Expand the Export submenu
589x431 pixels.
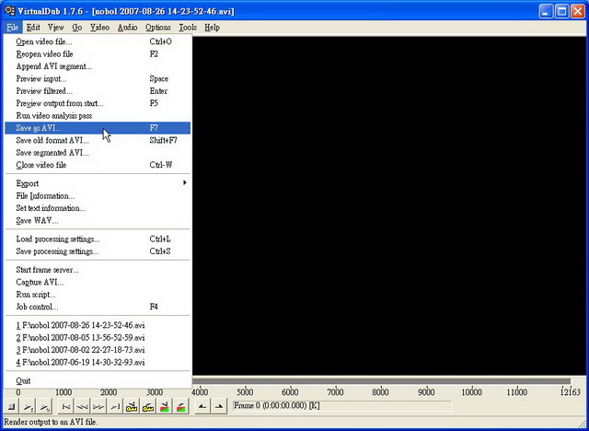98,183
